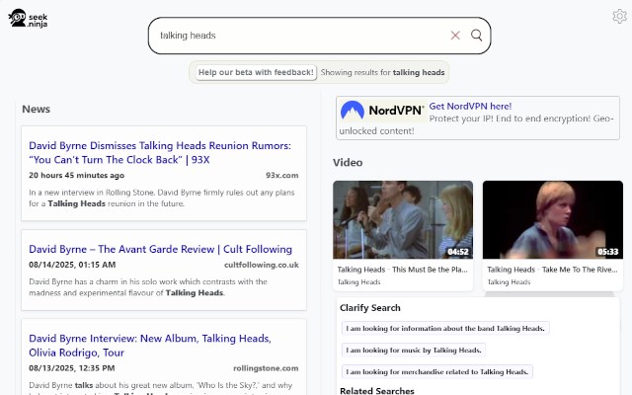Play This Must Be the Place video thumbnail
This screenshot has width=632, height=395.
403,219
